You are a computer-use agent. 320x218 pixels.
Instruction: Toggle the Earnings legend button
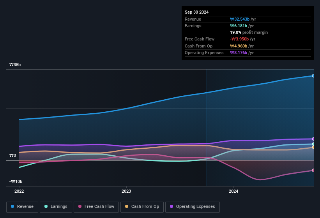[56, 207]
